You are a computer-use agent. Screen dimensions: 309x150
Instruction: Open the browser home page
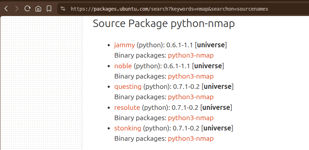tap(38, 9)
